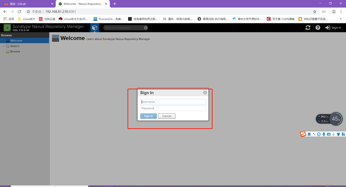Open the 写文章-CSDN博客 bookmark

[281, 19]
